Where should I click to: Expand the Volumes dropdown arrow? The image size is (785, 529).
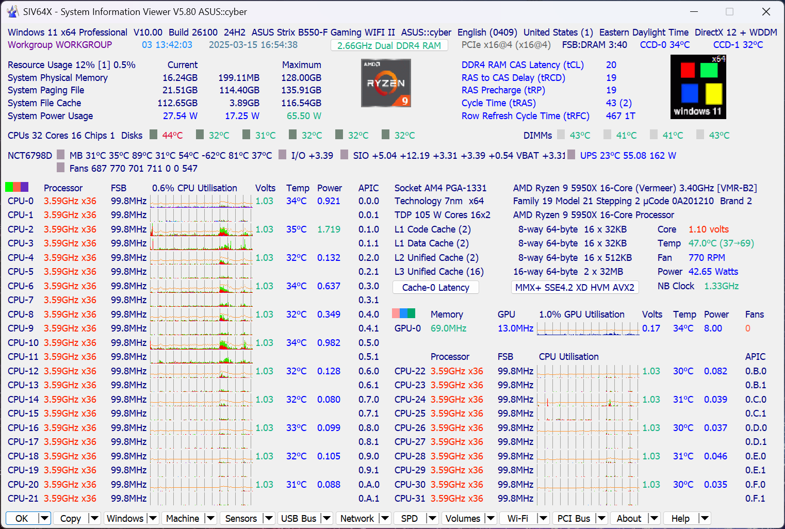click(490, 518)
